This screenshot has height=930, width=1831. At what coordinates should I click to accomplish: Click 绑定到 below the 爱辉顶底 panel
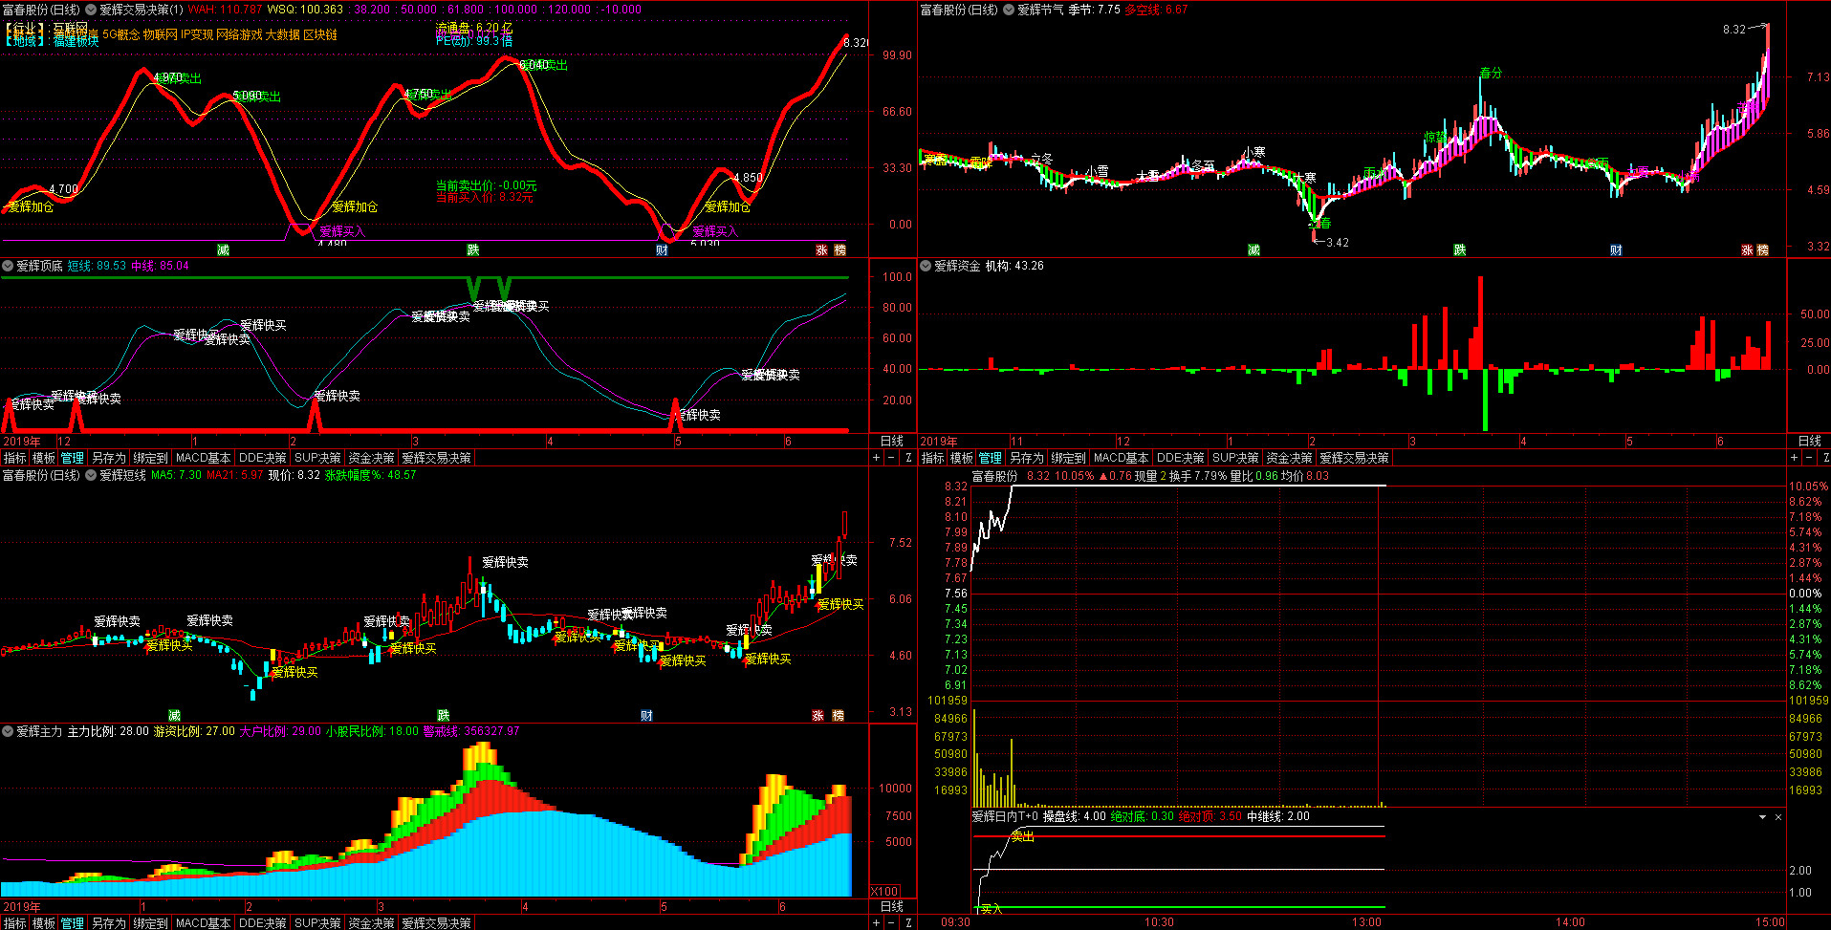[150, 458]
